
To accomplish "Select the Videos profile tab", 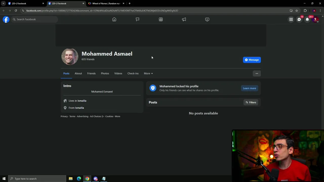I will [118, 73].
